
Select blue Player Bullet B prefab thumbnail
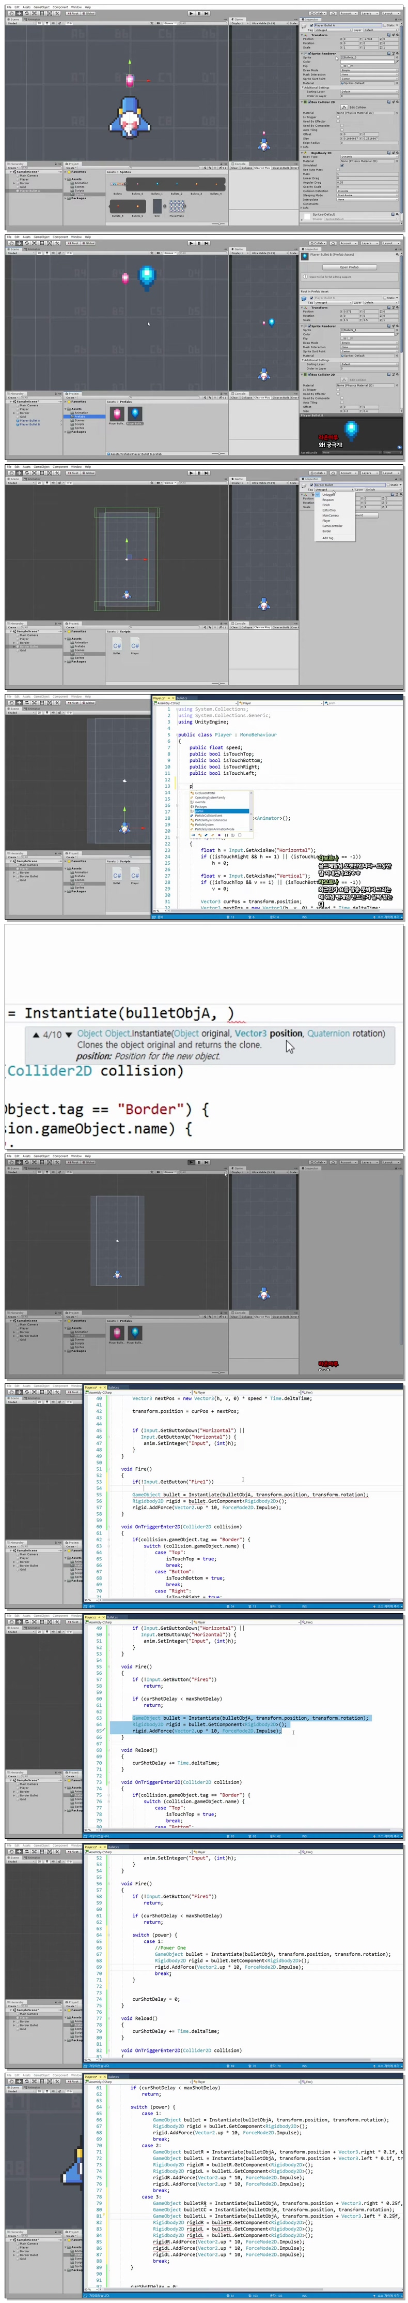click(x=136, y=414)
